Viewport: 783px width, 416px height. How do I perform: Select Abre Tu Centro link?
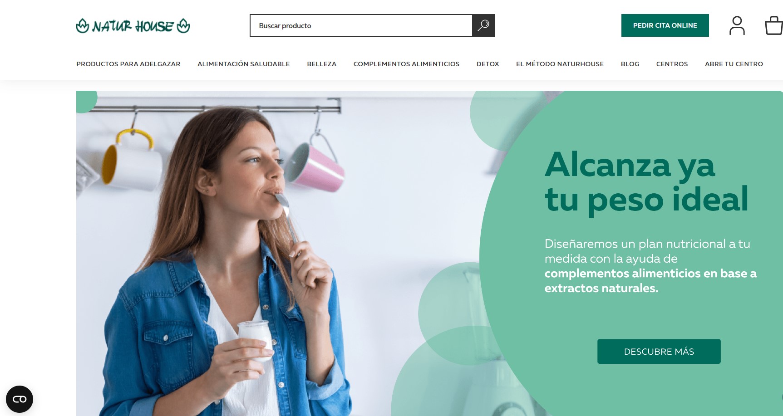click(734, 64)
